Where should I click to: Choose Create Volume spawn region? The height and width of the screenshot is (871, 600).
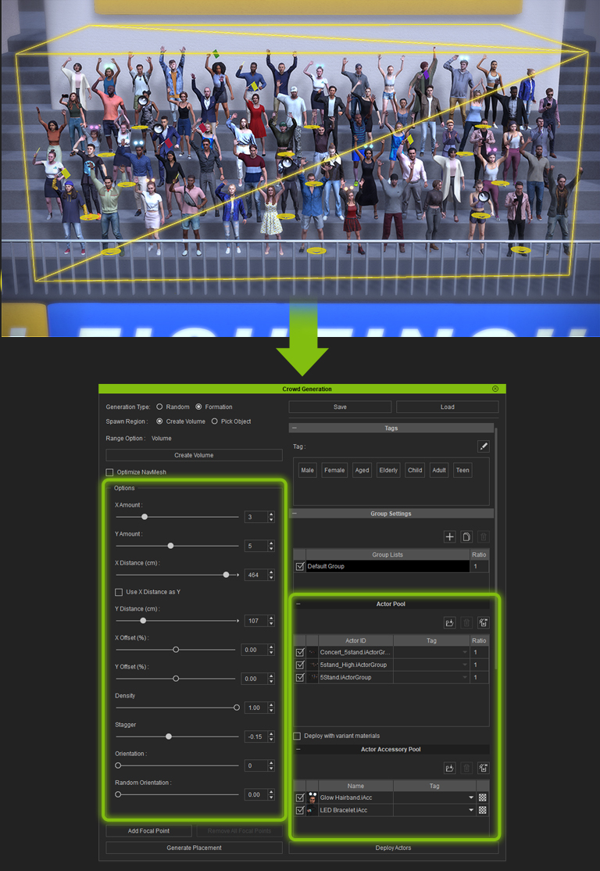point(159,421)
